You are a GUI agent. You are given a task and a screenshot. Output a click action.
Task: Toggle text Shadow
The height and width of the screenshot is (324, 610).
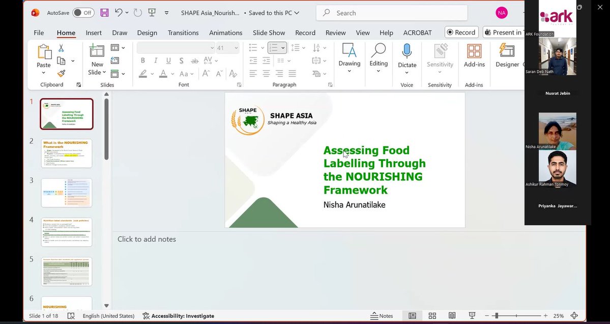pos(181,61)
